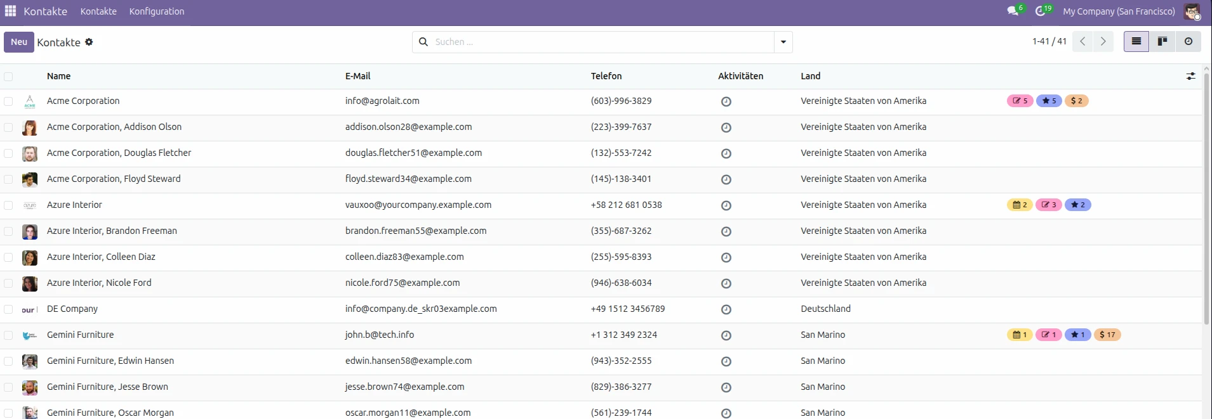Open activity clock for Jesse Brown
The image size is (1212, 419).
click(726, 387)
